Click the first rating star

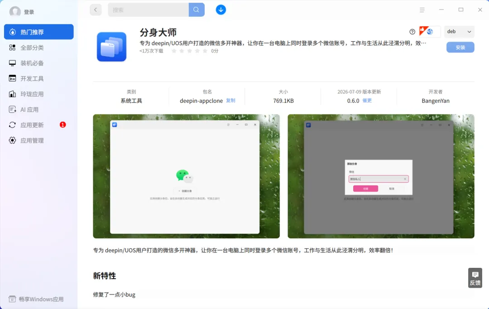click(174, 51)
